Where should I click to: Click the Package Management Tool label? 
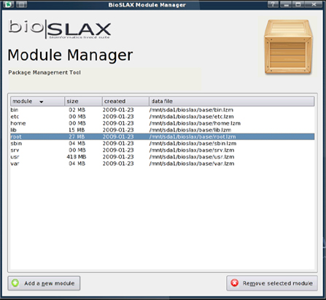tap(44, 72)
